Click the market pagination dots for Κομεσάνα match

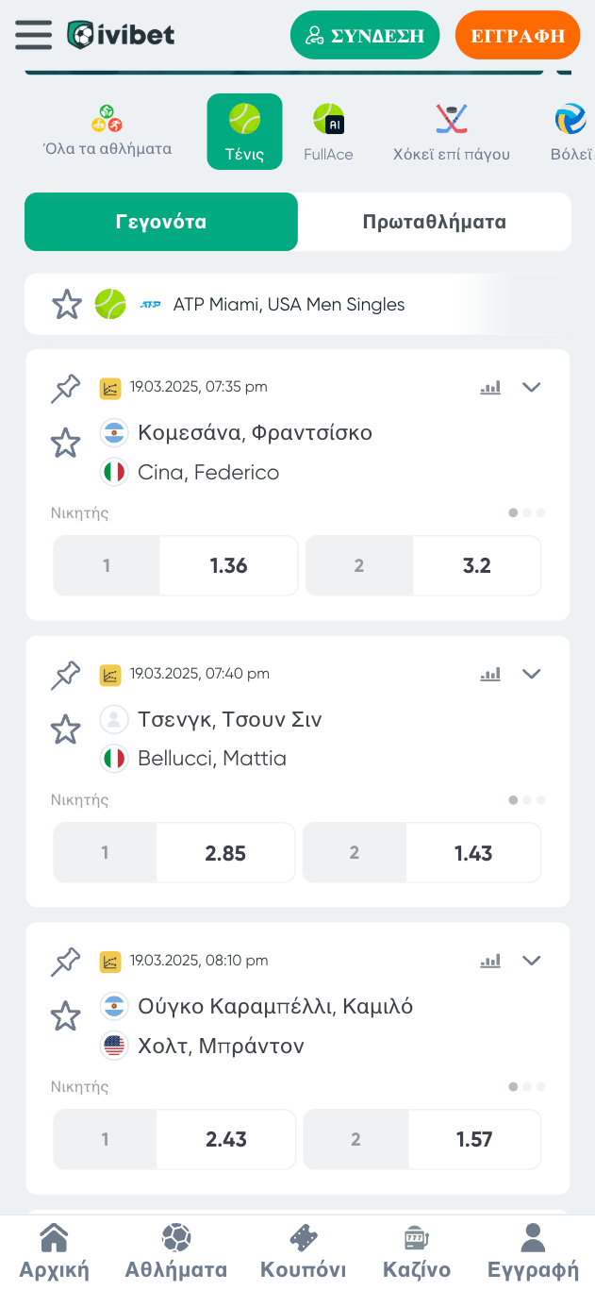527,513
